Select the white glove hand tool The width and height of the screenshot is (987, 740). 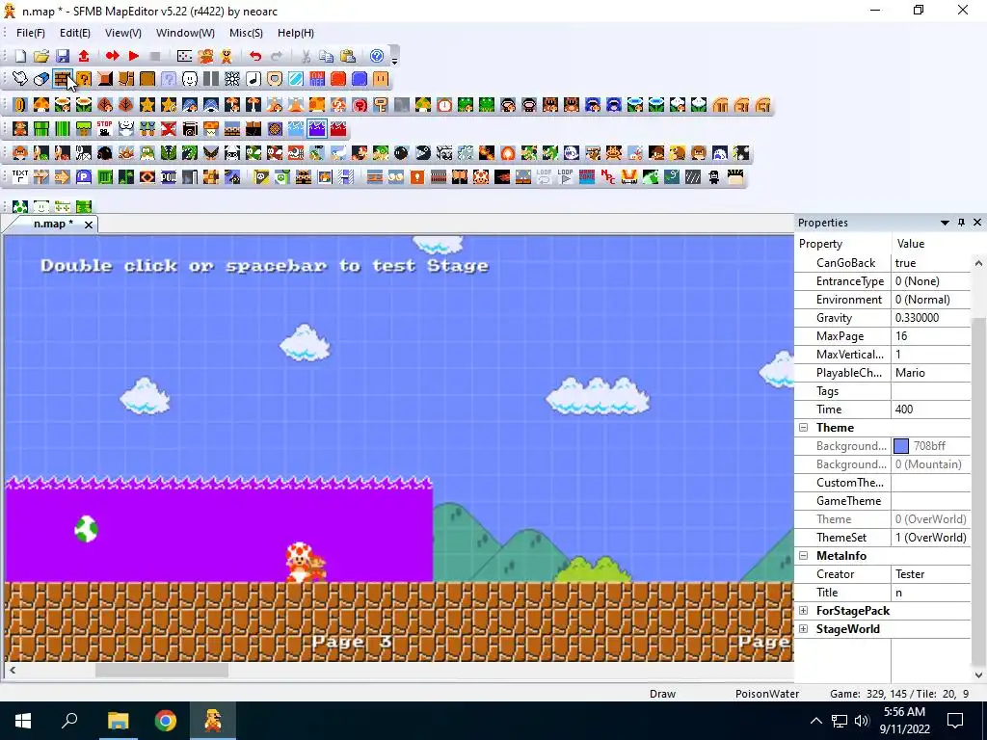pyautogui.click(x=20, y=79)
